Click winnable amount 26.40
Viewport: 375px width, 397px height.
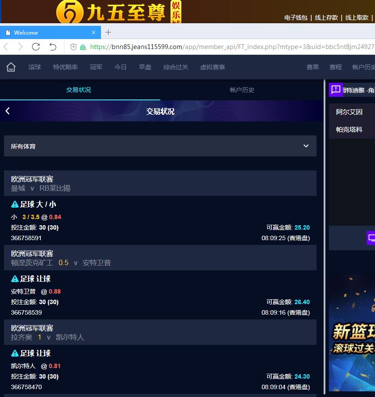[302, 302]
